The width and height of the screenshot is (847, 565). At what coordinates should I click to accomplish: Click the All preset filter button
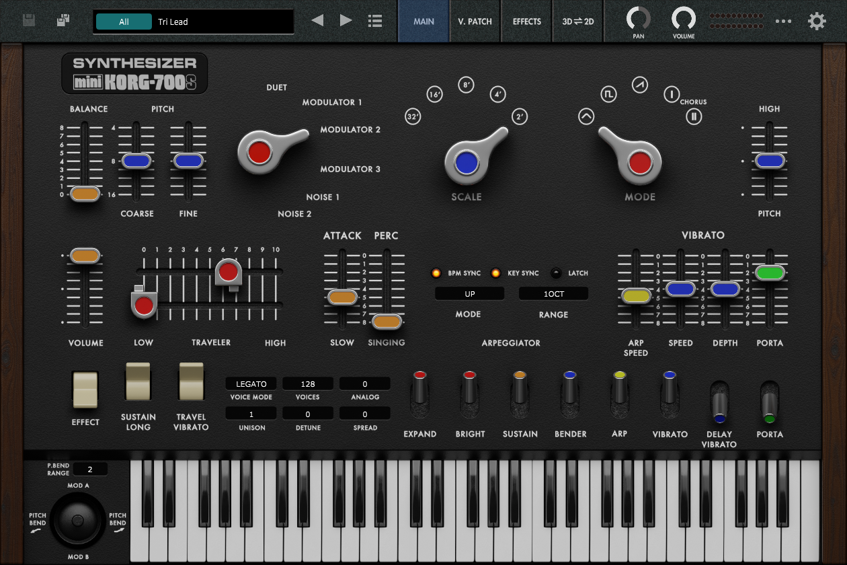(124, 21)
